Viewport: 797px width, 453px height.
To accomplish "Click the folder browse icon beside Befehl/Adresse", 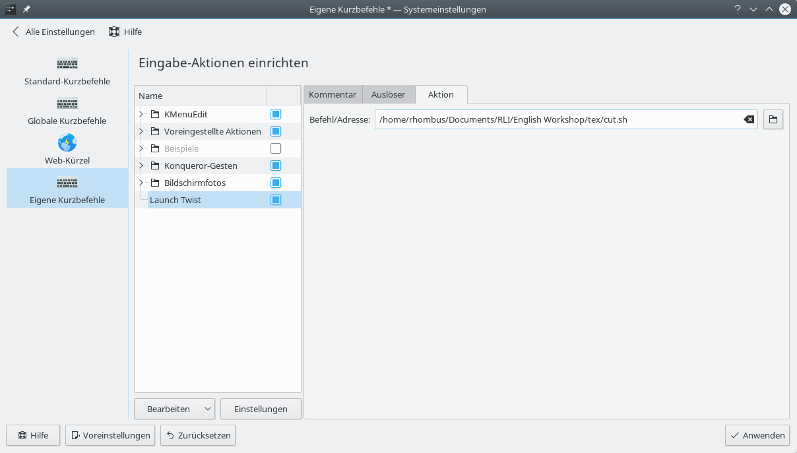I will [x=773, y=119].
